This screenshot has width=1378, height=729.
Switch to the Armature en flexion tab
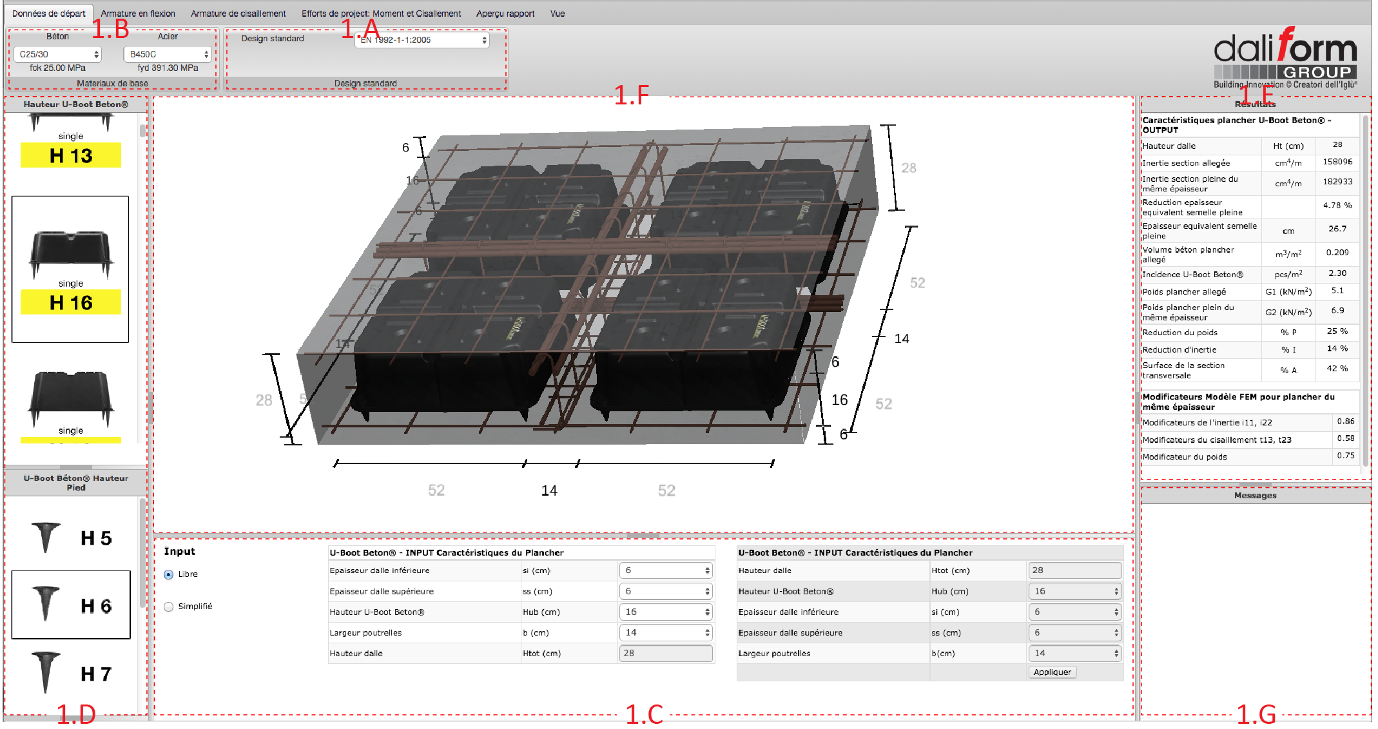(x=138, y=14)
